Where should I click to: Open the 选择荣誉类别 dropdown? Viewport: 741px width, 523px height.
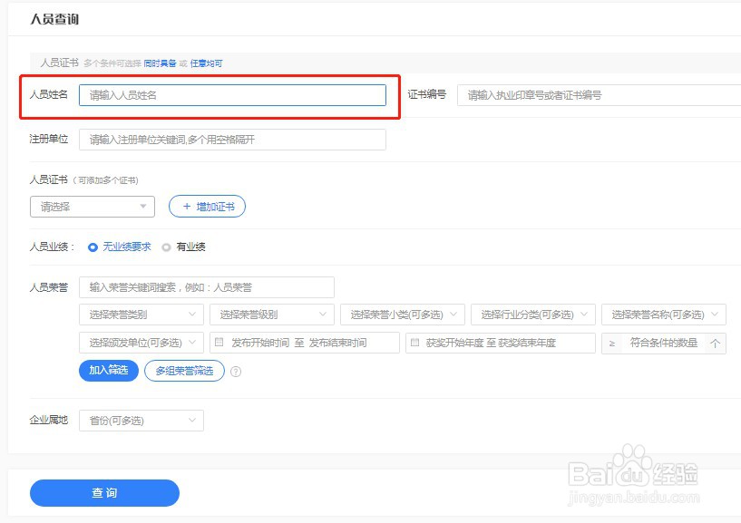click(x=141, y=315)
